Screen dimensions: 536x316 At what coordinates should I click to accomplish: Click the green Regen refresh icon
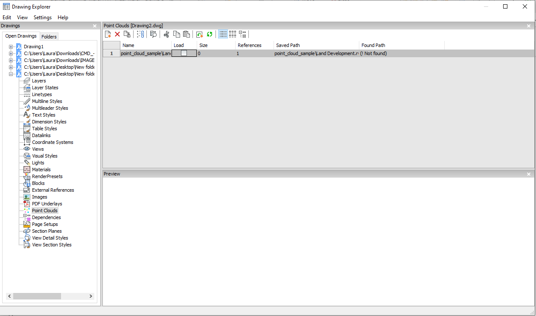point(210,34)
